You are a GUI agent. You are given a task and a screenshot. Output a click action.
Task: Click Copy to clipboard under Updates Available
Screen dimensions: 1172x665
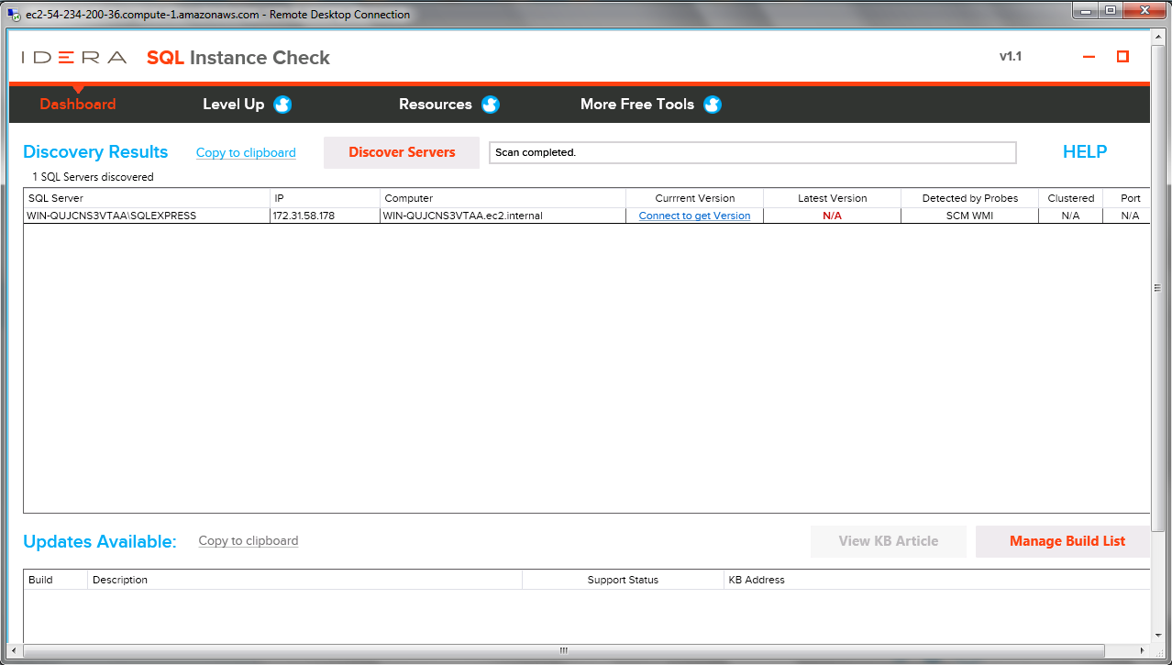coord(248,541)
